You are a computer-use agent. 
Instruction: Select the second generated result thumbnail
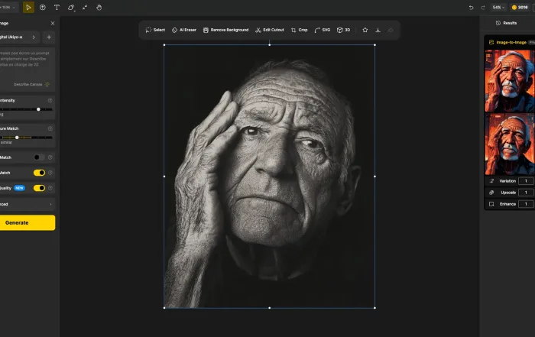tap(510, 144)
